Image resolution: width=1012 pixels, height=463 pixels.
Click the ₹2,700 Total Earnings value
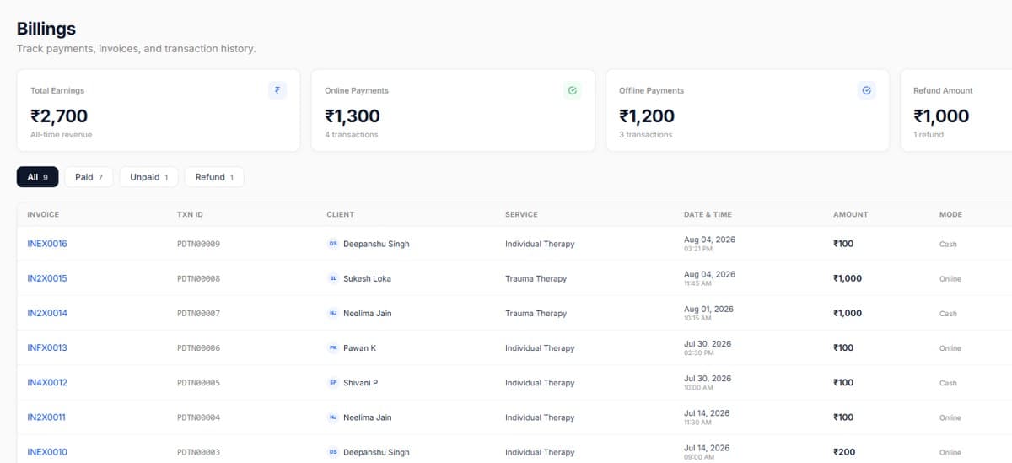point(59,116)
